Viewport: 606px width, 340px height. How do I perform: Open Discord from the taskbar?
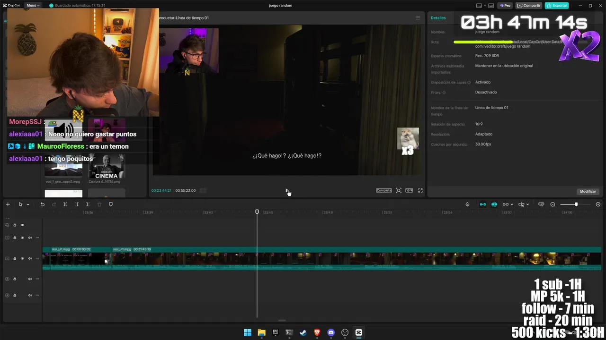point(331,332)
